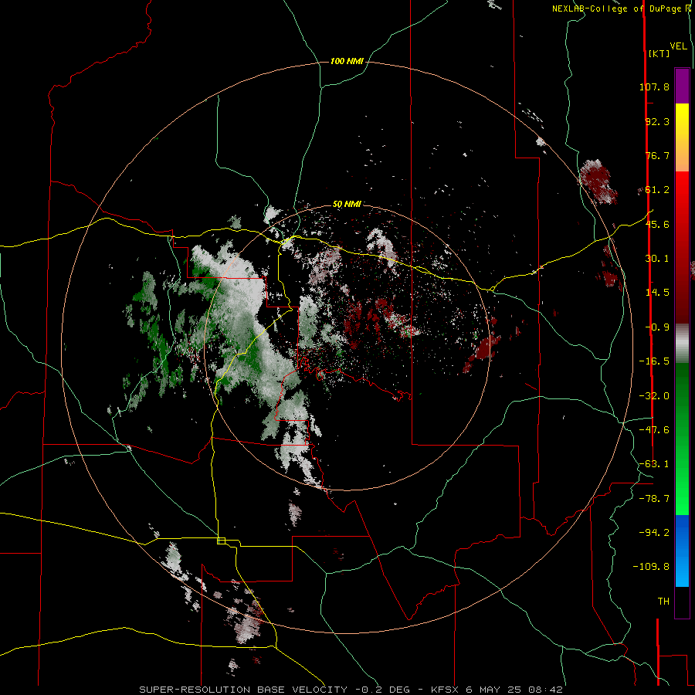Select the 61.2 legend value
Viewport: 695px width, 695px height.
click(x=657, y=190)
